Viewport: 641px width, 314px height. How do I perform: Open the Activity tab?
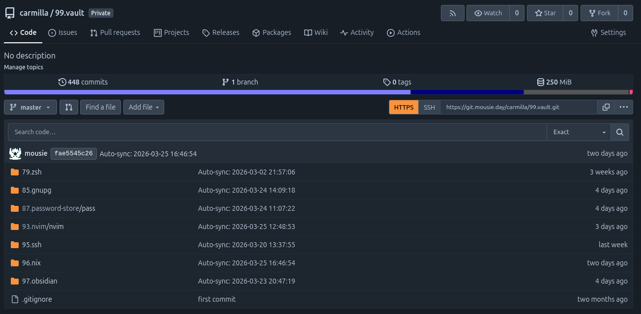click(357, 32)
